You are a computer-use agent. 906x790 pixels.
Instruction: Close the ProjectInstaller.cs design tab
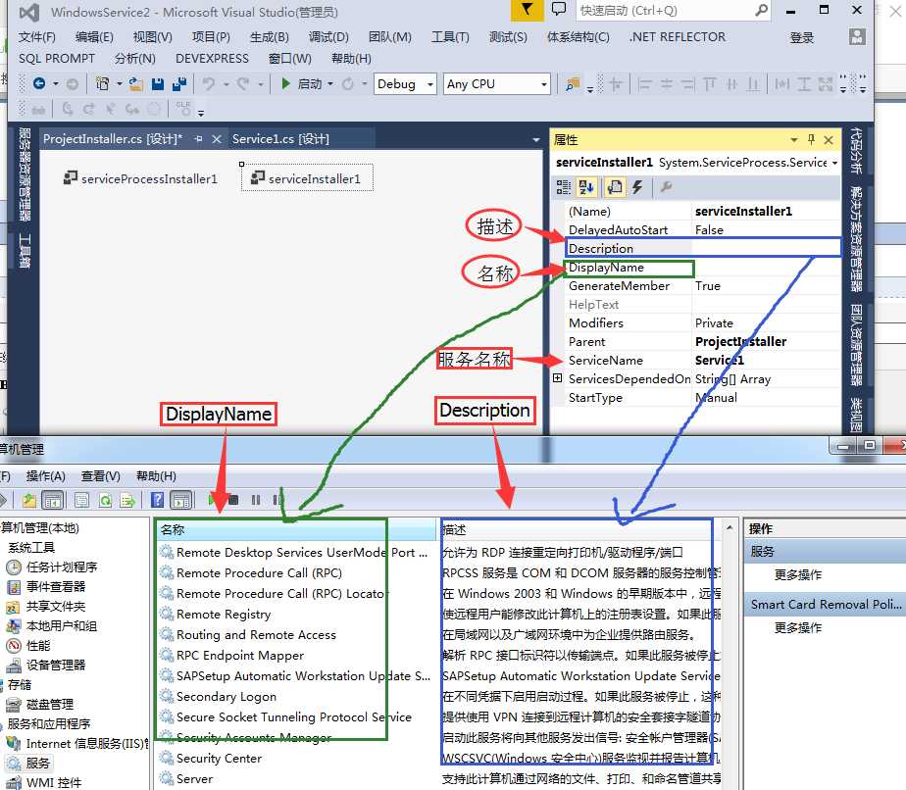(217, 139)
